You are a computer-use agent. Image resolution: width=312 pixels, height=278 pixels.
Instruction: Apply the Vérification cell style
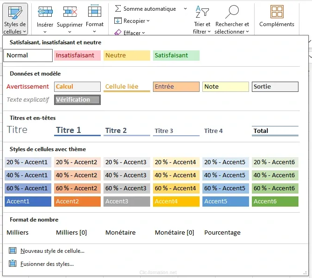[77, 100]
